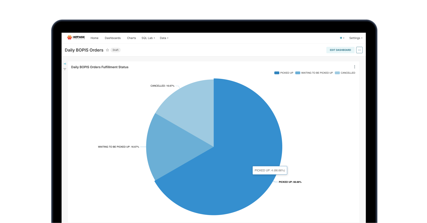Open the Charts page

pyautogui.click(x=131, y=38)
